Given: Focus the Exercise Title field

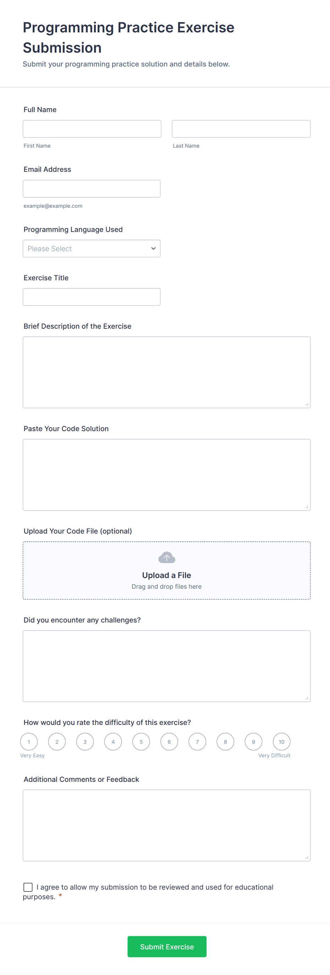Looking at the screenshot, I should pos(92,297).
